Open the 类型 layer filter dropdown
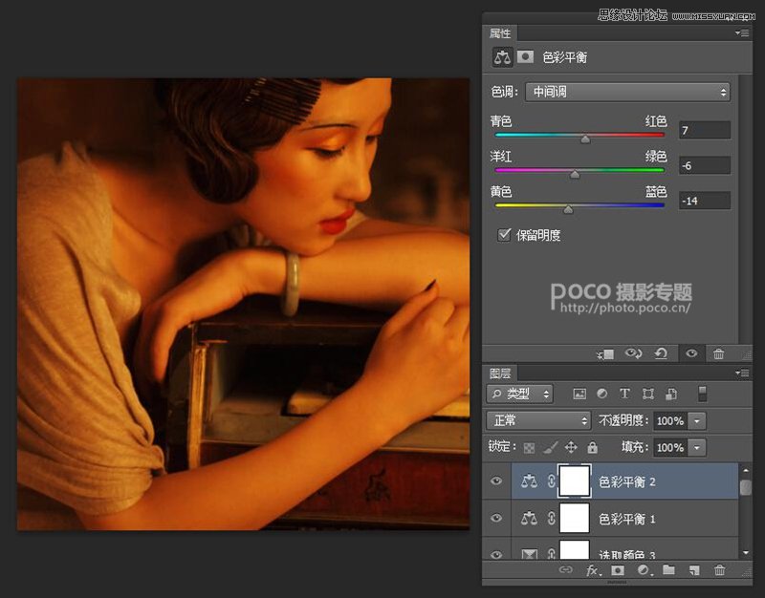 [519, 394]
